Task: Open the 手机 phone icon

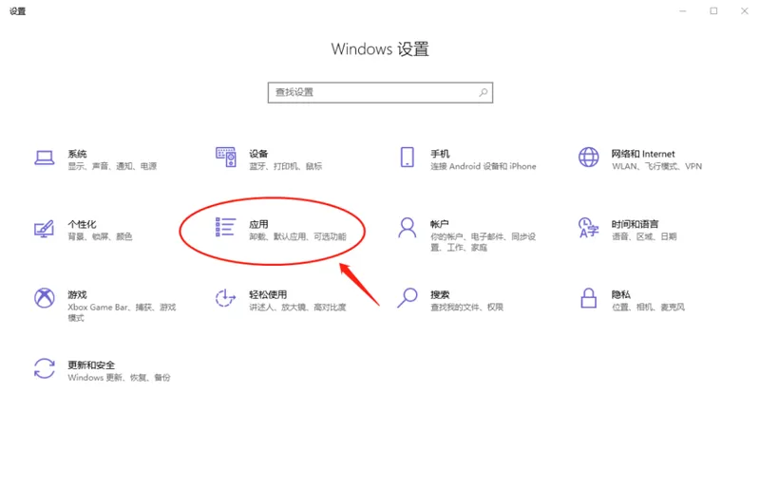Action: click(408, 158)
